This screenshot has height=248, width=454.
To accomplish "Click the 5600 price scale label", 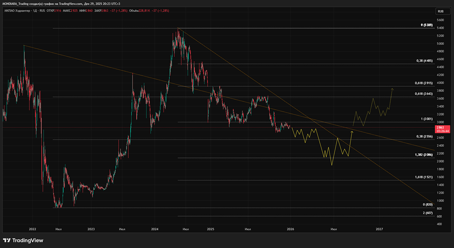I will pos(440,20).
